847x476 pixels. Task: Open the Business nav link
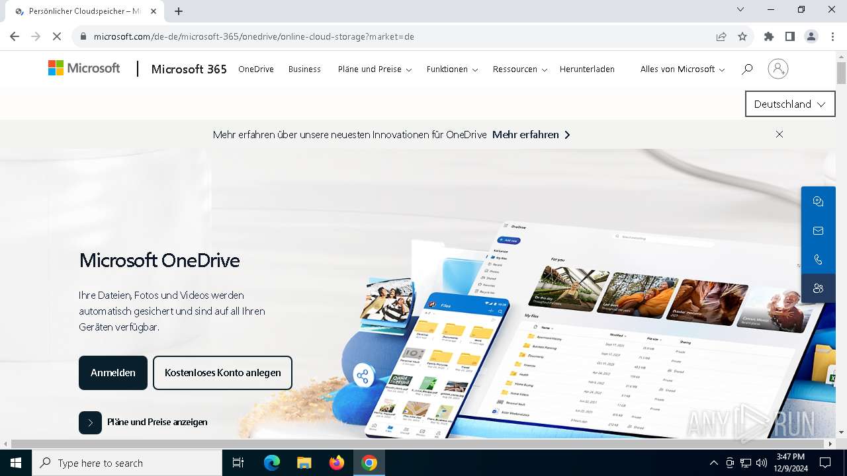304,69
